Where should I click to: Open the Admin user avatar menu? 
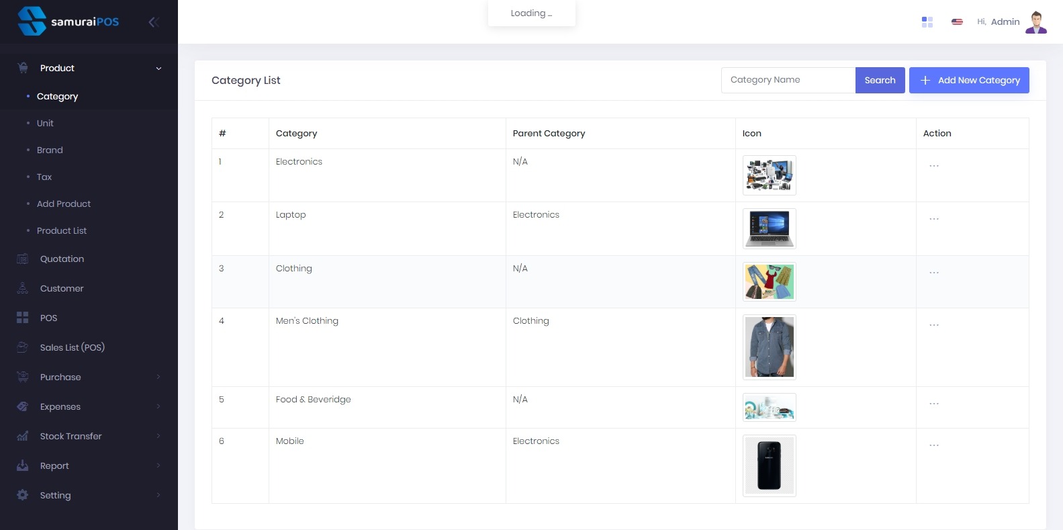(1036, 22)
